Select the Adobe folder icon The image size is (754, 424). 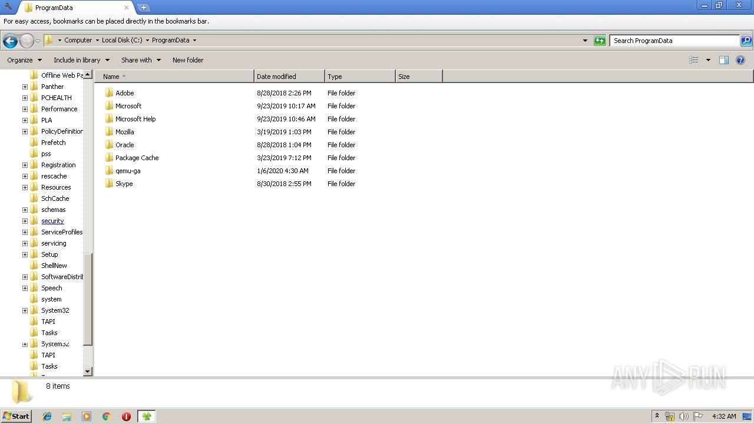pos(109,93)
